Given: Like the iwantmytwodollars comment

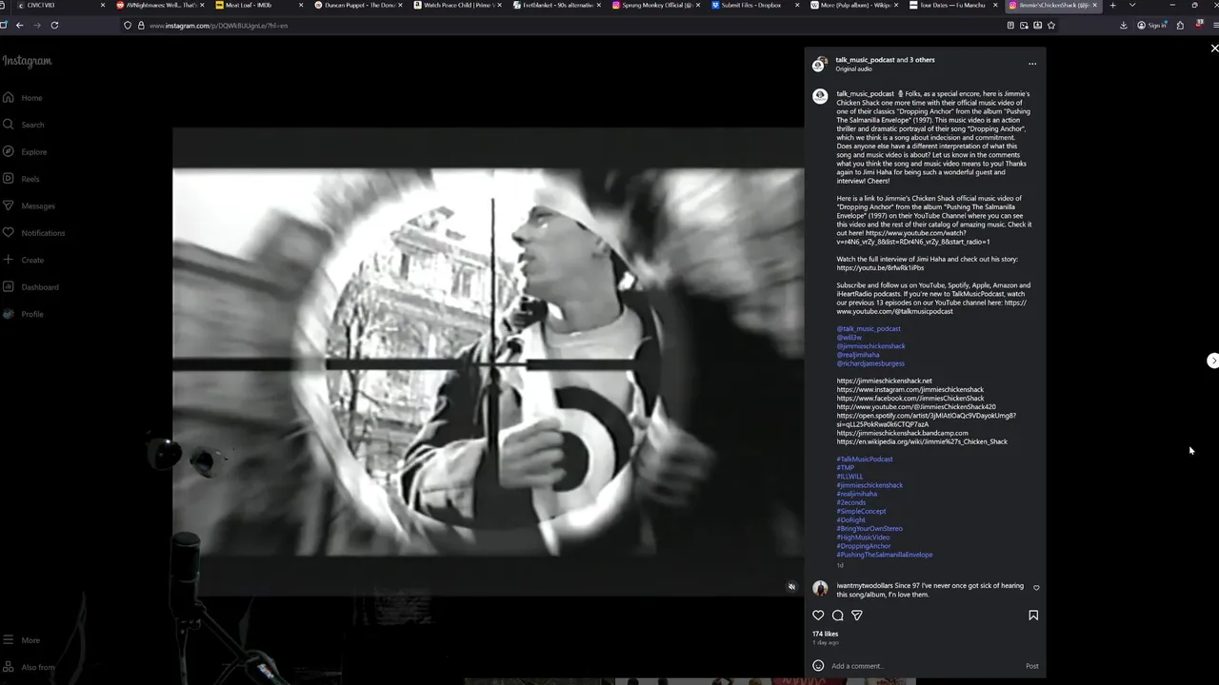Looking at the screenshot, I should [x=1036, y=588].
